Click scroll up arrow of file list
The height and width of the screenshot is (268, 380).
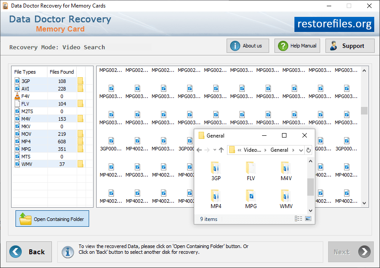tap(364, 71)
